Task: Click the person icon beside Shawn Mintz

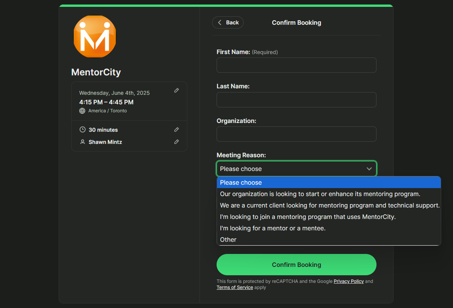Action: point(82,142)
